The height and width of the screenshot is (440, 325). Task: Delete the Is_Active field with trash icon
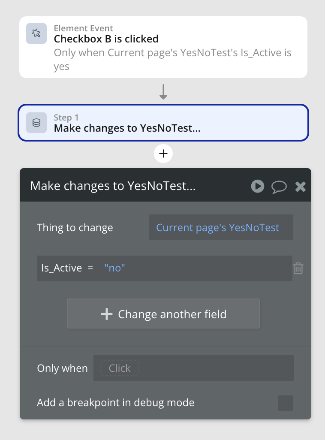(x=298, y=268)
